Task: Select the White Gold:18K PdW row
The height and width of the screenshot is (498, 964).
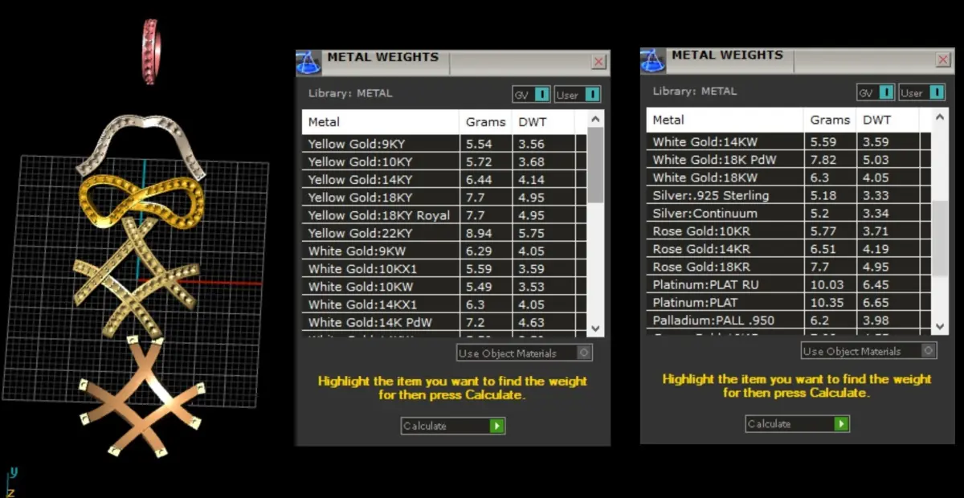Action: tap(789, 160)
